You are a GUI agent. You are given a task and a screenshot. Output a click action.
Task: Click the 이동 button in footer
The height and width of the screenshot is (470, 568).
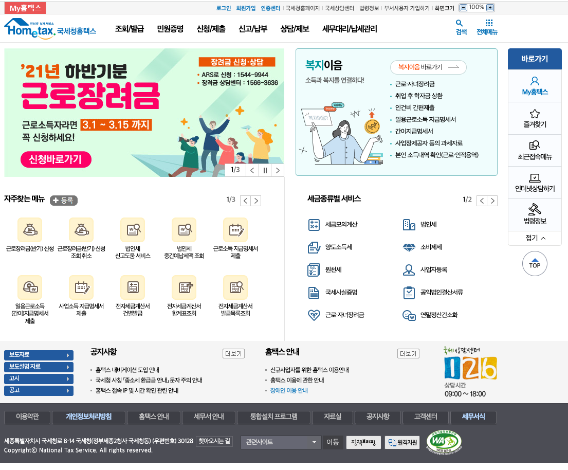pos(333,442)
